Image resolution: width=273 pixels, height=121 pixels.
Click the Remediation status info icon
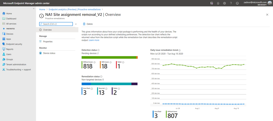(x=101, y=76)
